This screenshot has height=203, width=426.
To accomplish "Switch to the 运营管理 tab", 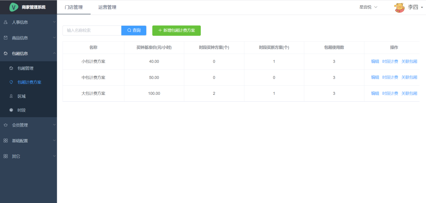I will click(107, 7).
